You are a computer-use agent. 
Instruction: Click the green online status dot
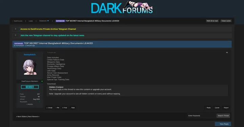click(42, 81)
